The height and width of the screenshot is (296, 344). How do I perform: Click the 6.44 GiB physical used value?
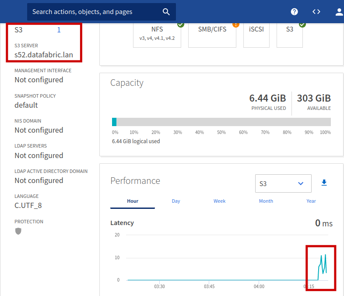(x=267, y=98)
